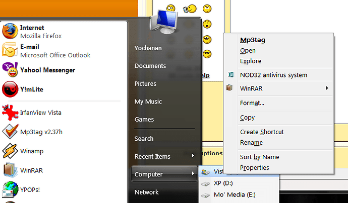
Task: Click the Mp3tag v2.37h checkmark icon
Action: [x=10, y=132]
